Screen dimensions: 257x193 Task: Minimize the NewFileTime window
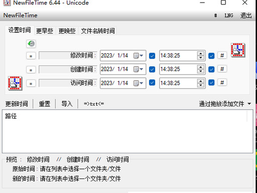coord(202,3)
